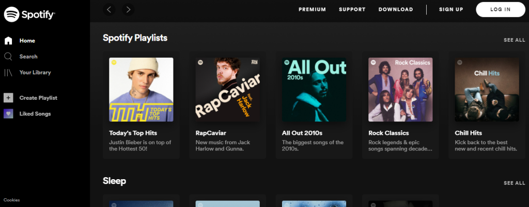Viewport: 529px width, 207px height.
Task: Click 'Rock legends & epic songs' description
Action: tap(400, 146)
